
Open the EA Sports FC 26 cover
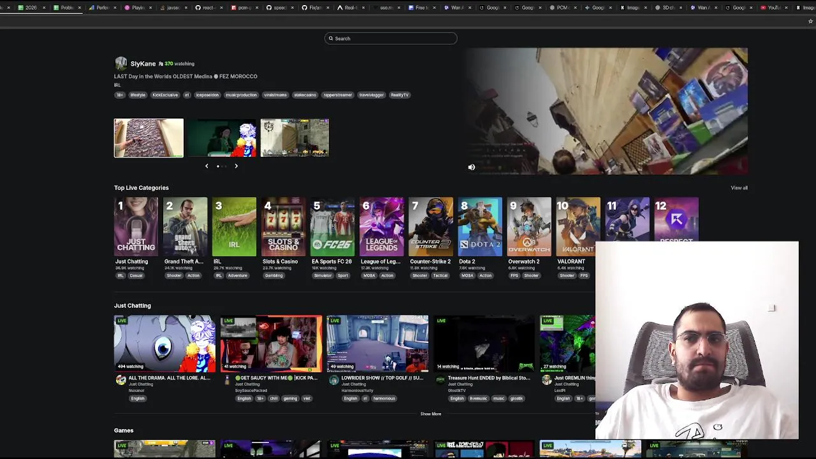(x=332, y=226)
